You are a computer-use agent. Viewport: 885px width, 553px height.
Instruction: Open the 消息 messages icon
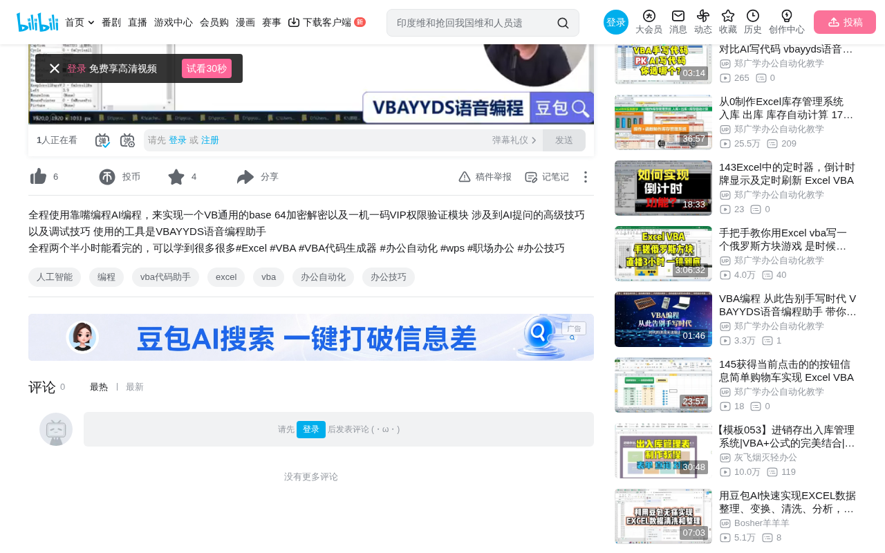tap(678, 16)
